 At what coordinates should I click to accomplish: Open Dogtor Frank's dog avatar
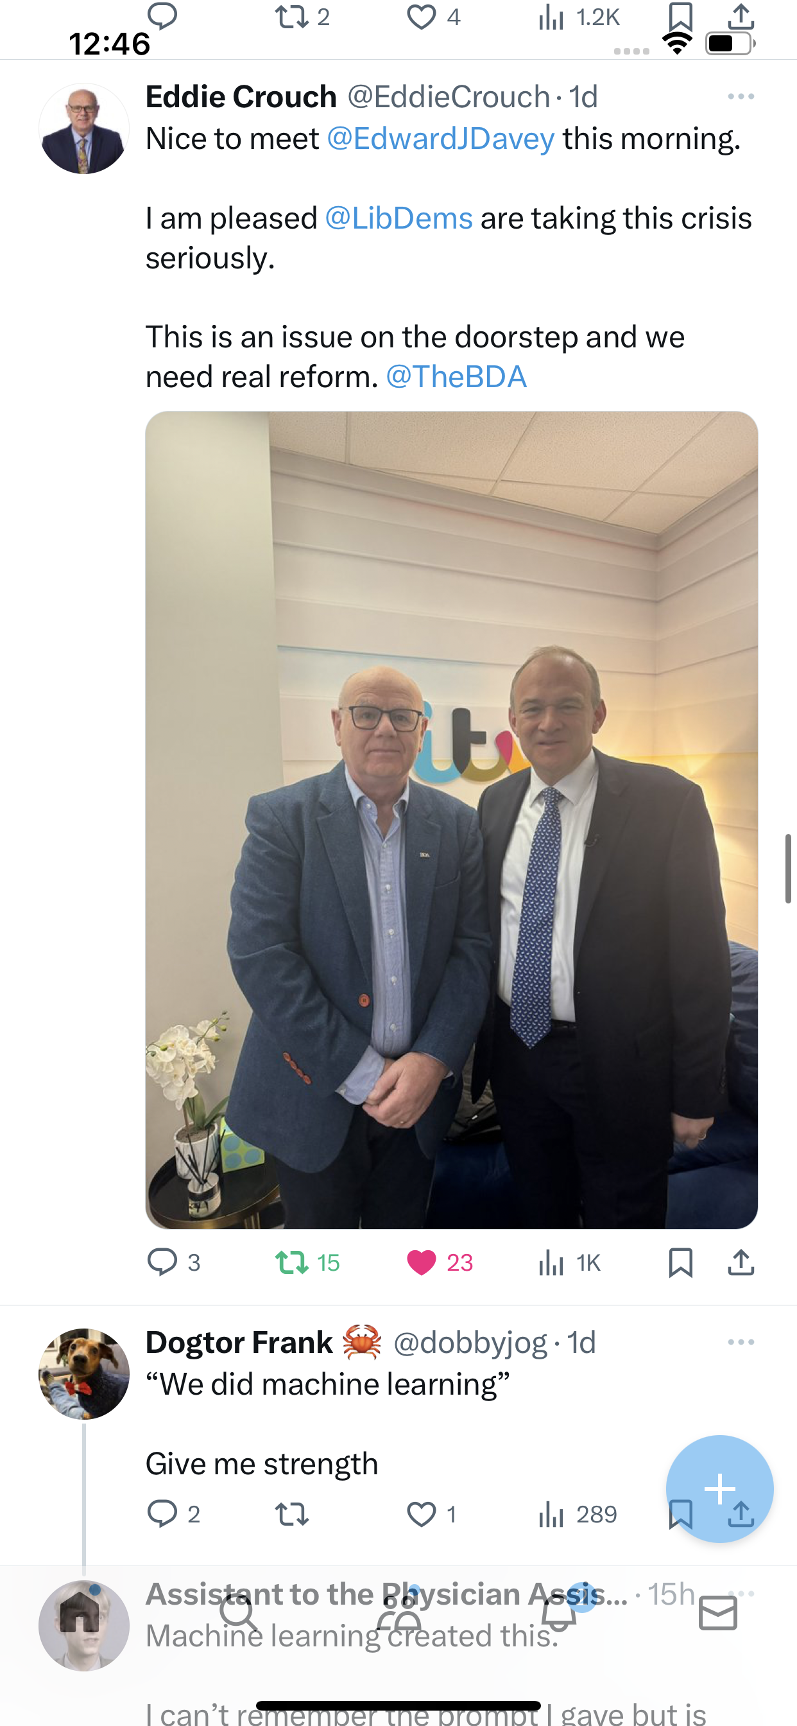point(83,1373)
